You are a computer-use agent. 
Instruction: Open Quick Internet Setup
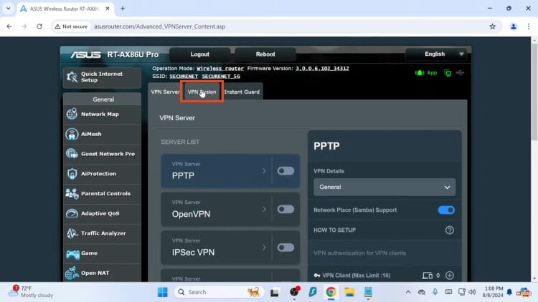(x=102, y=77)
